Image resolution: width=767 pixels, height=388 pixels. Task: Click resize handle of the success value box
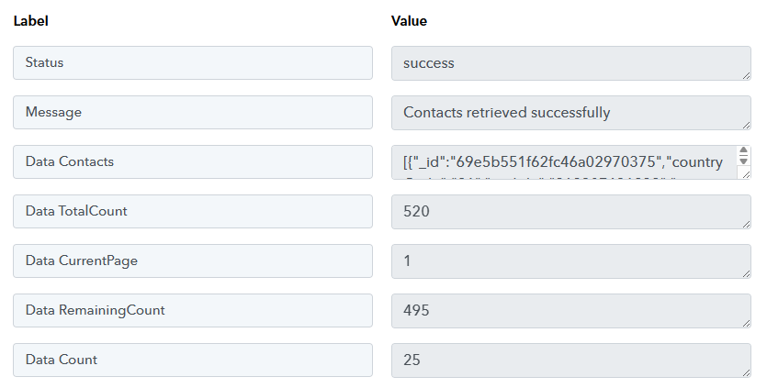746,75
